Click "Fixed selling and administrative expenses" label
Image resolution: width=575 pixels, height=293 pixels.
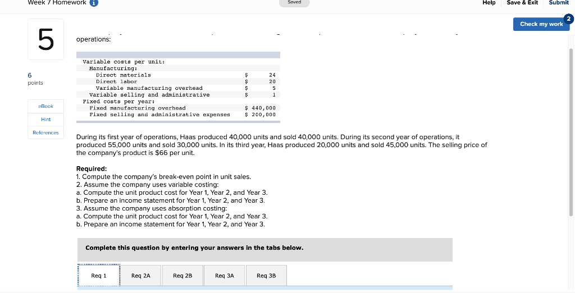click(x=160, y=115)
